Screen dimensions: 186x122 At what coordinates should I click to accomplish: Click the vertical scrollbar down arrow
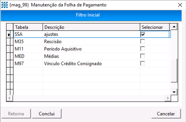point(174,92)
